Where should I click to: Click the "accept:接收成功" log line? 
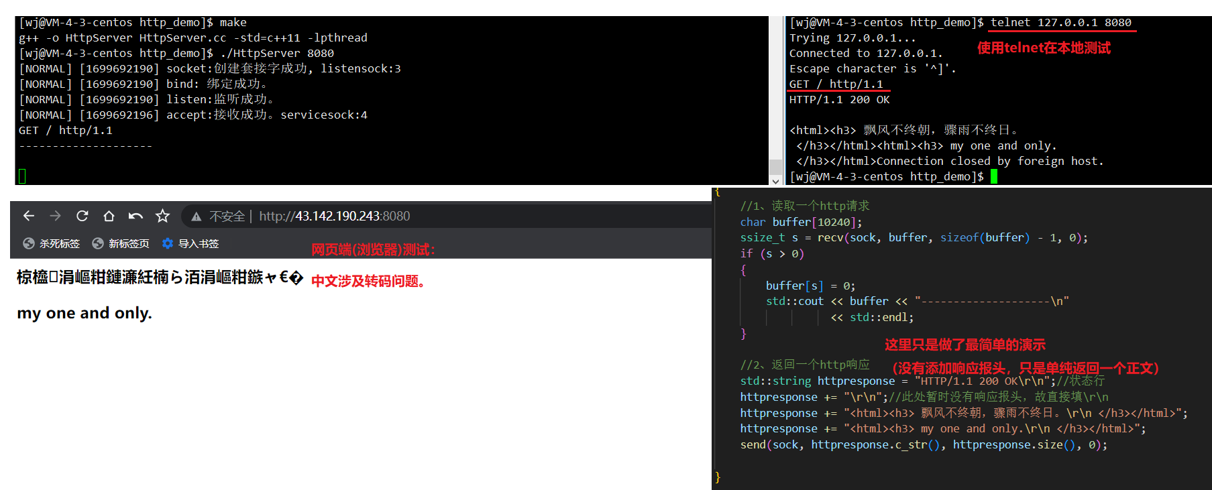point(193,115)
